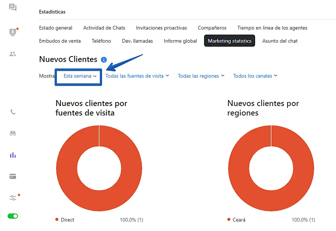Click info icon beside Nuevos Clientes
This screenshot has width=336, height=231.
coord(104,60)
